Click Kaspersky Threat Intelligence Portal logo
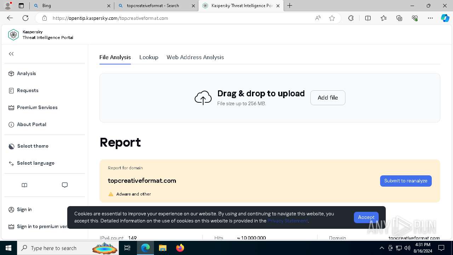453x255 pixels. coord(41,35)
